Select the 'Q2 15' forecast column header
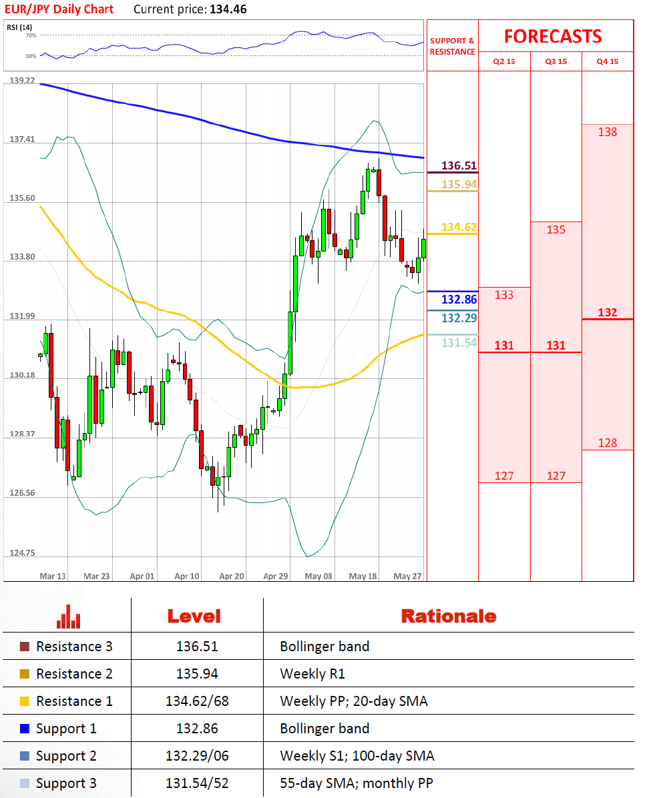The height and width of the screenshot is (798, 645). (x=504, y=61)
